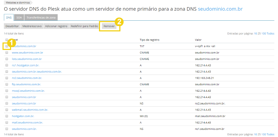
Task: Click the CNAME type in the ftp row
Action: click(144, 84)
